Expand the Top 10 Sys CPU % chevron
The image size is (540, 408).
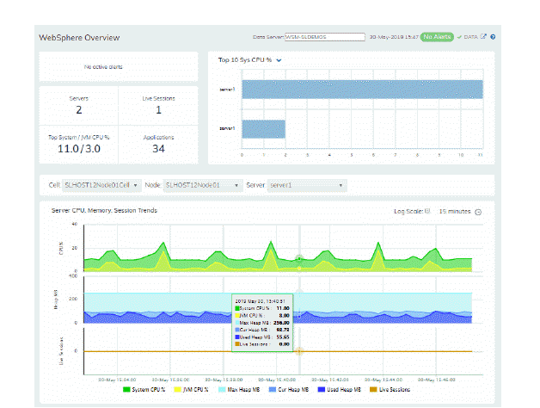coord(279,60)
